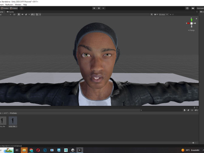Switch projection via Persp label

[191, 30]
